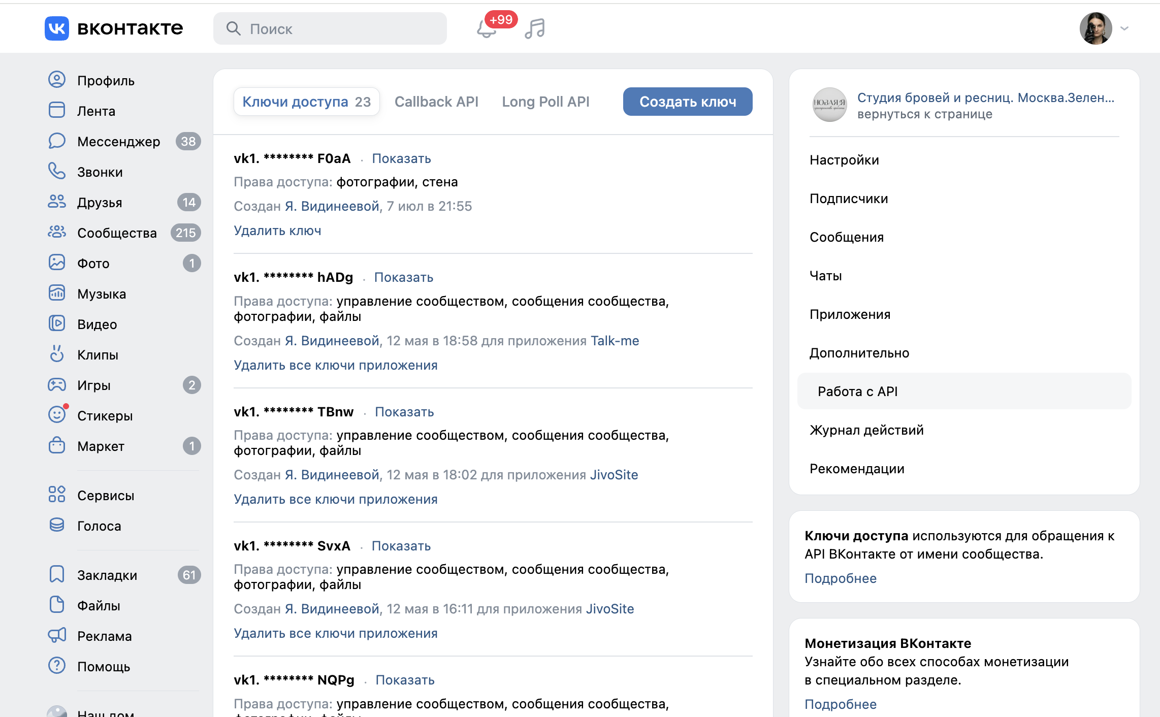
Task: Open Чаты in community menu
Action: [x=826, y=276]
